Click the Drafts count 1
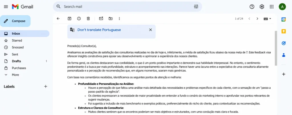Image resolution: width=292 pixels, height=115 pixels. (46, 61)
